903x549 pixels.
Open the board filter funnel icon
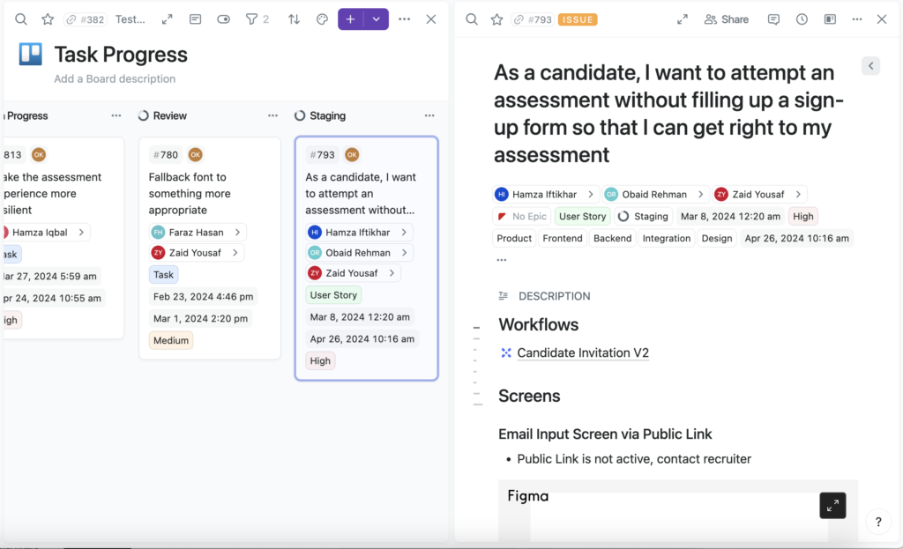click(251, 19)
